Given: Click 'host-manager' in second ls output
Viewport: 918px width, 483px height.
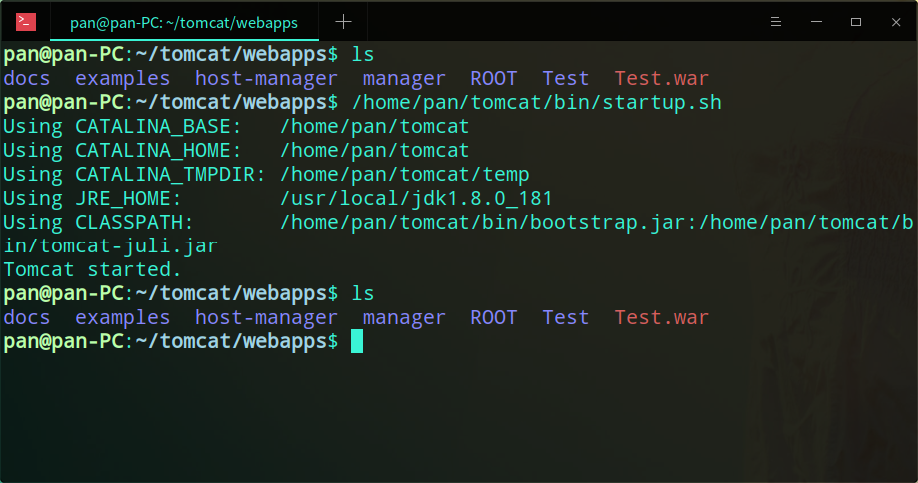Looking at the screenshot, I should tap(266, 317).
